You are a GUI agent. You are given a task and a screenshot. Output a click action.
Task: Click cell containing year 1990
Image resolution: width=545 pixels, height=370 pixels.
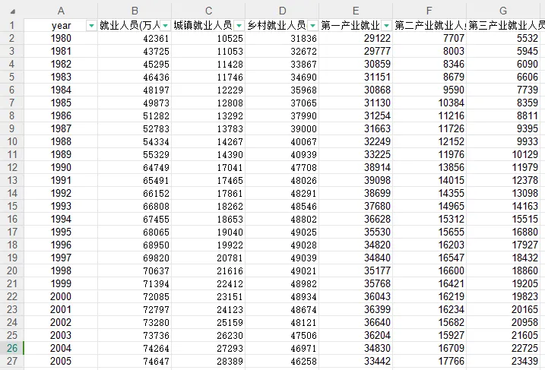61,167
